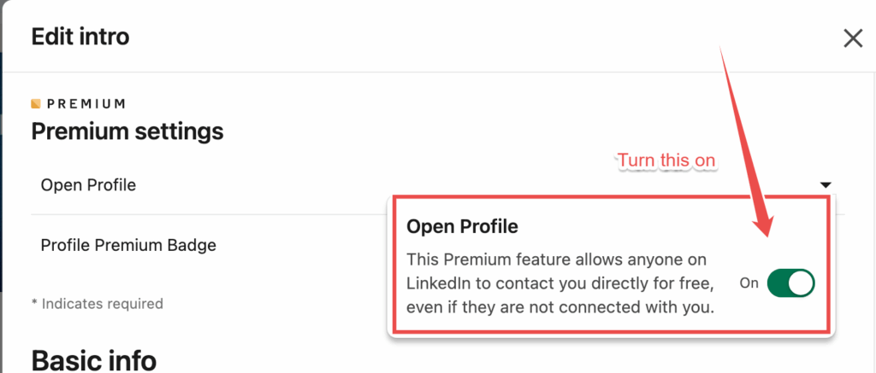Click the Basic info section heading
The height and width of the screenshot is (373, 876).
(94, 359)
